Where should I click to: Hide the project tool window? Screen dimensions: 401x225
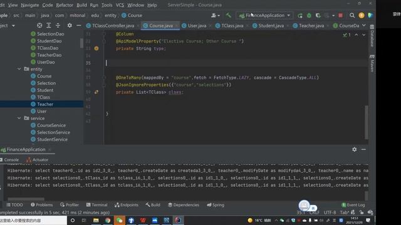79,26
